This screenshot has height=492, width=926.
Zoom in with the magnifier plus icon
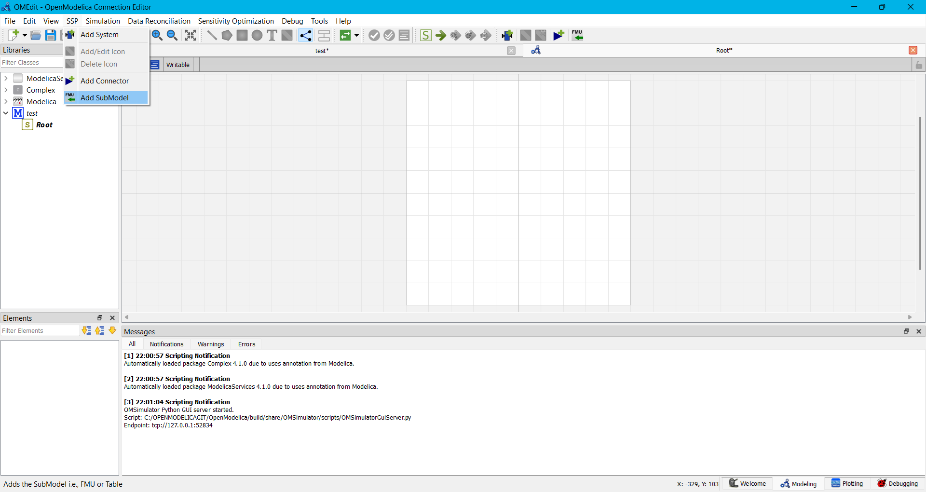157,35
